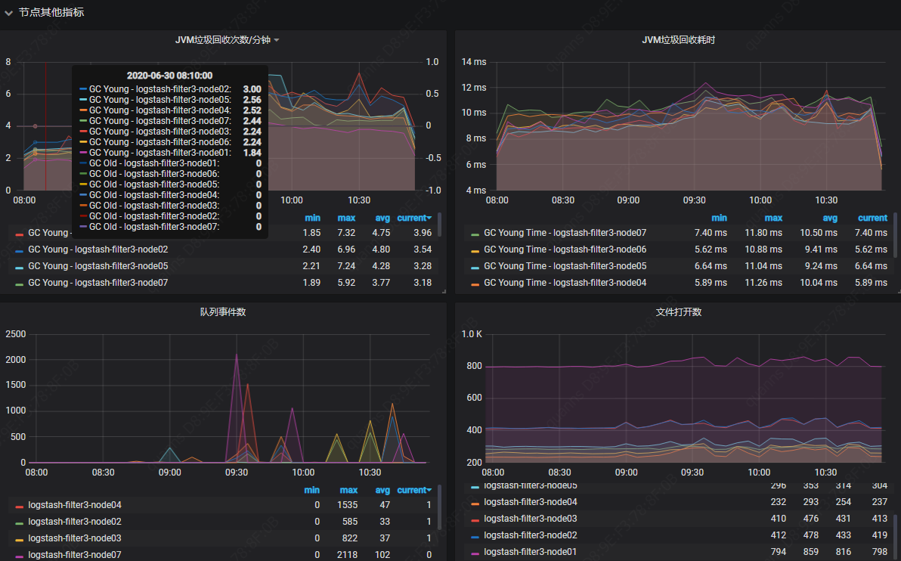Click 队列事件数 legend scrollbar
The width and height of the screenshot is (901, 561).
pyautogui.click(x=440, y=507)
